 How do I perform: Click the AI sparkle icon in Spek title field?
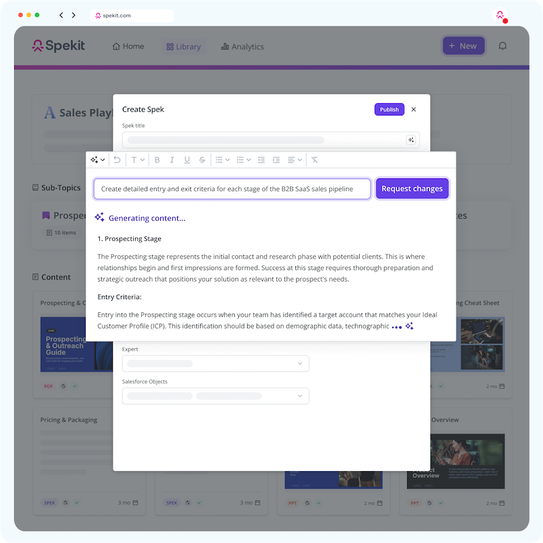coord(411,140)
